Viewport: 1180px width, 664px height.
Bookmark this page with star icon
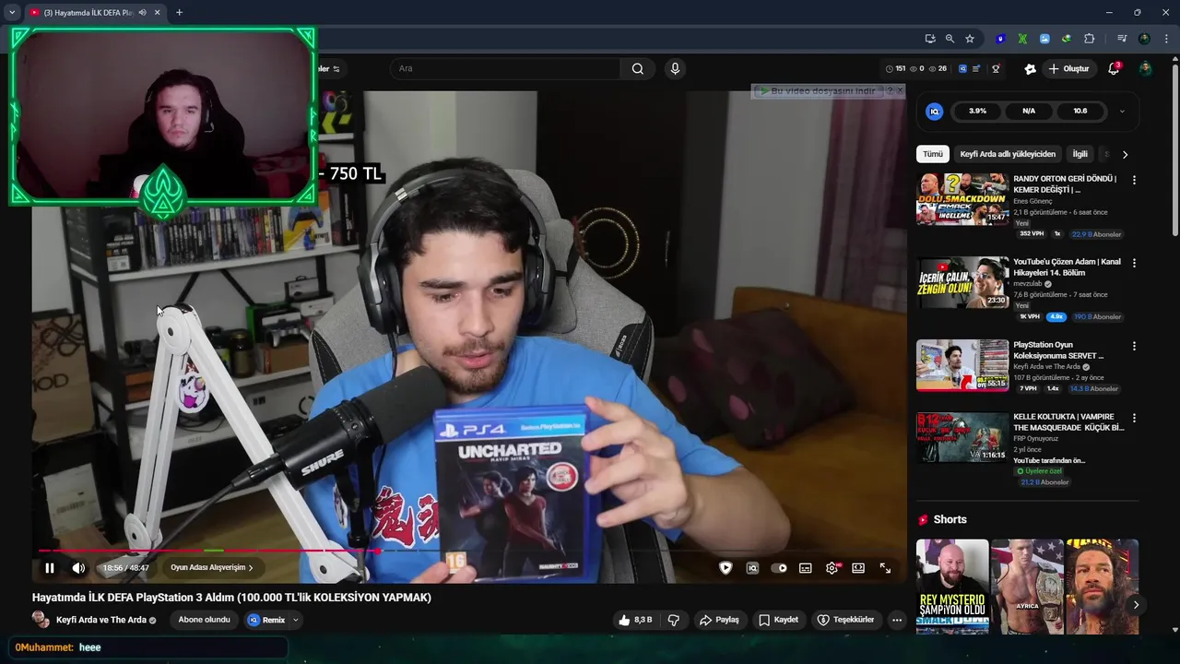970,39
